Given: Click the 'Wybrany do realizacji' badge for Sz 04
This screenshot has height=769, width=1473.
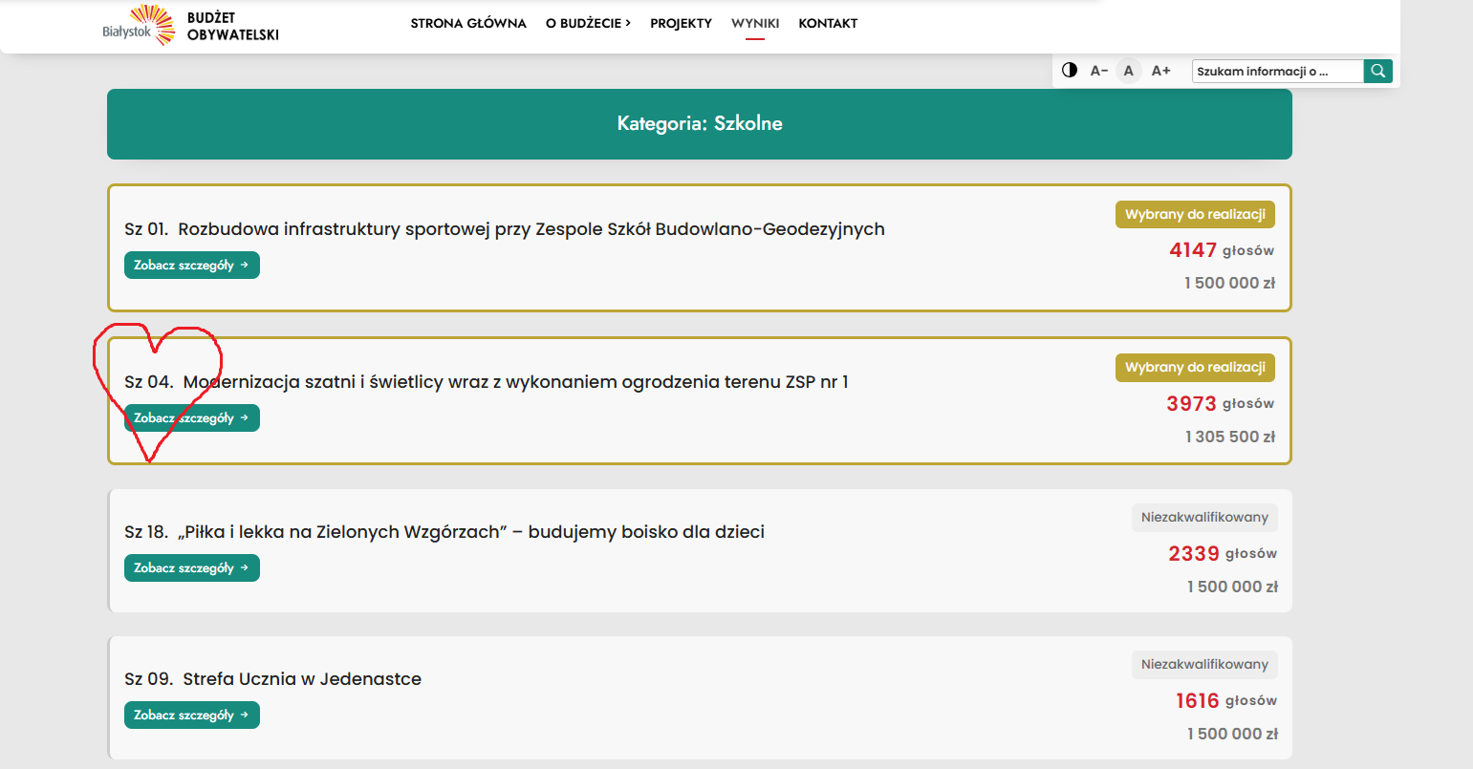Looking at the screenshot, I should [x=1195, y=368].
